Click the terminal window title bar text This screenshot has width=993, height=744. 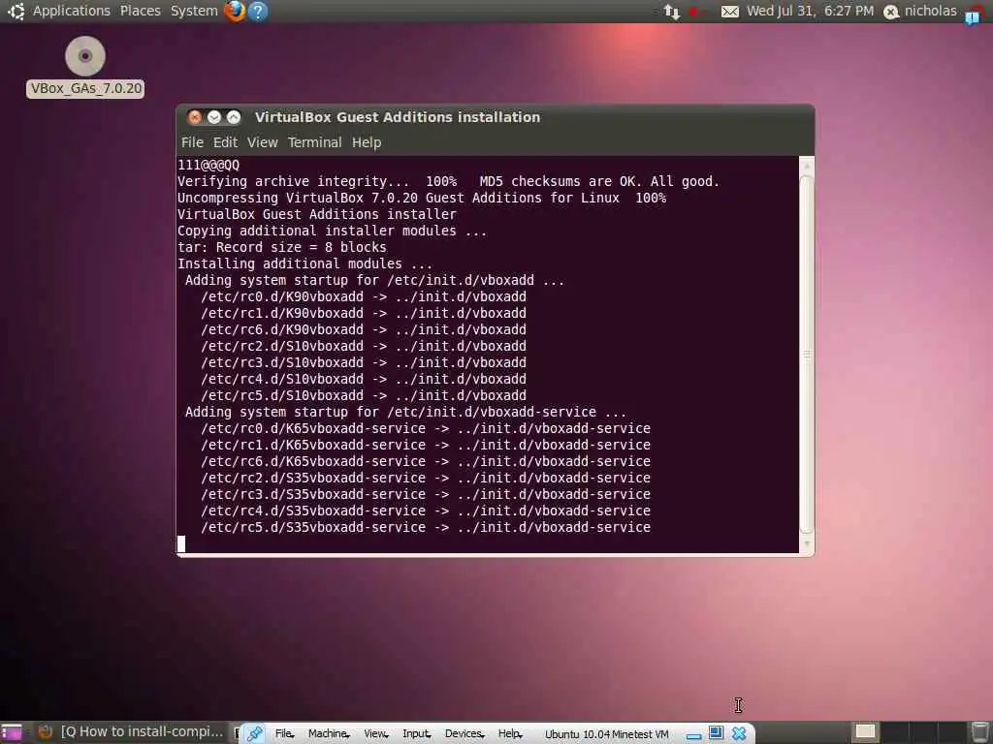(x=397, y=117)
